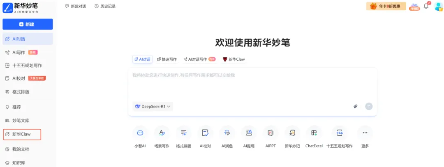This screenshot has height=167, width=444.
Task: Open the 十五五规划写作 shortcut icon
Action: pos(340,133)
